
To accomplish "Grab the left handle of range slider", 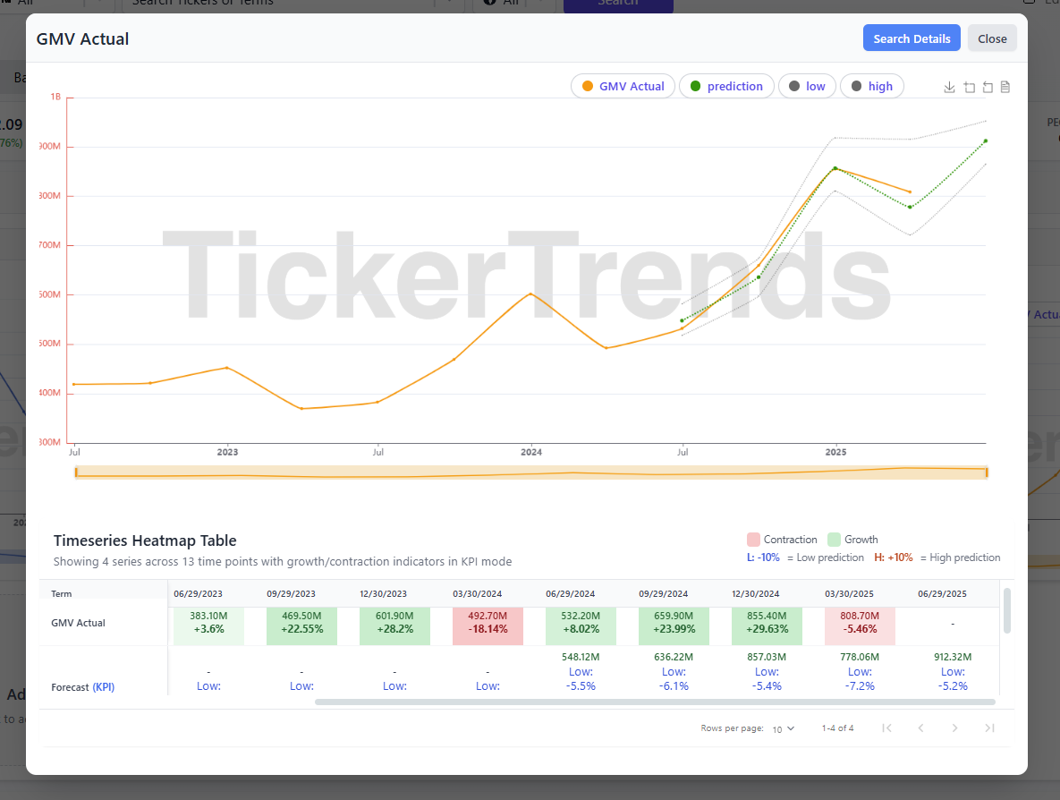I will (76, 472).
